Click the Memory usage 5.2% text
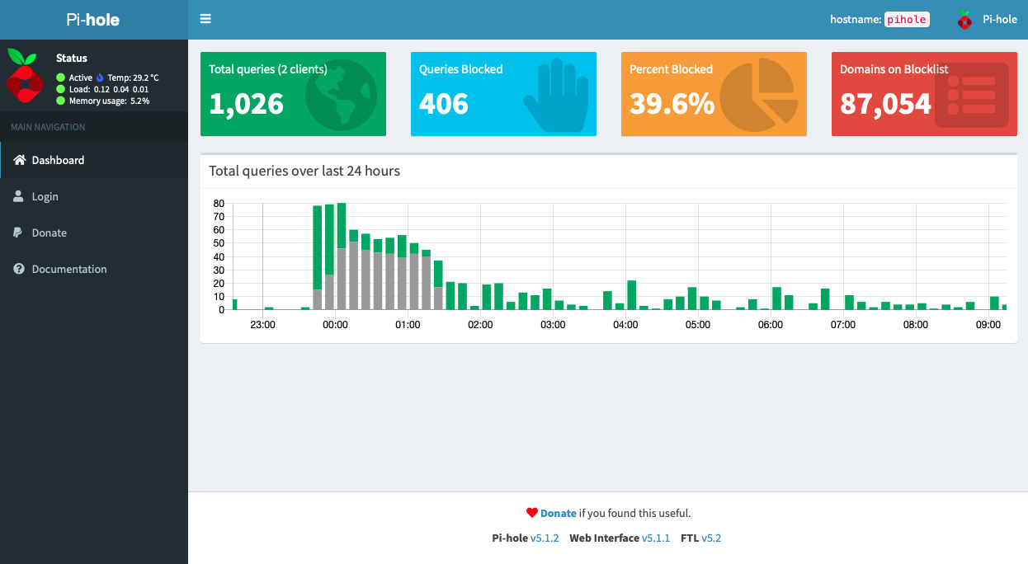This screenshot has width=1028, height=564. point(110,101)
